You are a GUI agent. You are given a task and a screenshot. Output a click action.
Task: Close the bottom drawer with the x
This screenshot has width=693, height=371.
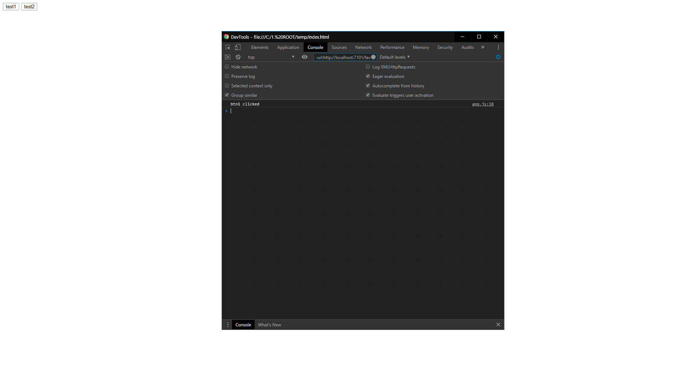[x=498, y=325]
